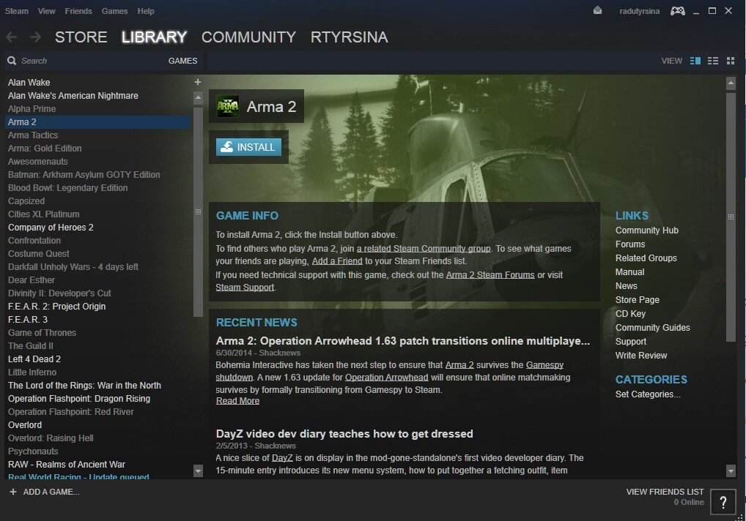Open the Arma 2 Steam Forums link

(490, 275)
